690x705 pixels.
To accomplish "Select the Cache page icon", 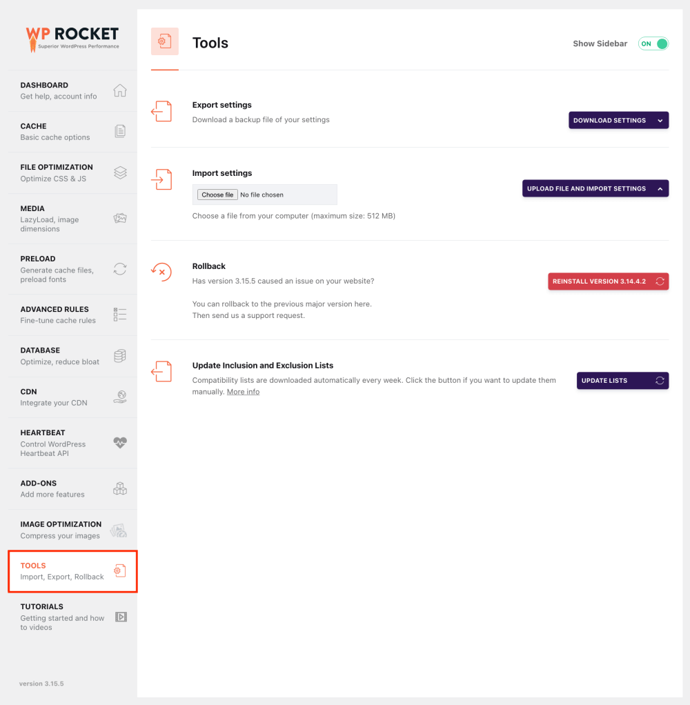I will coord(120,131).
